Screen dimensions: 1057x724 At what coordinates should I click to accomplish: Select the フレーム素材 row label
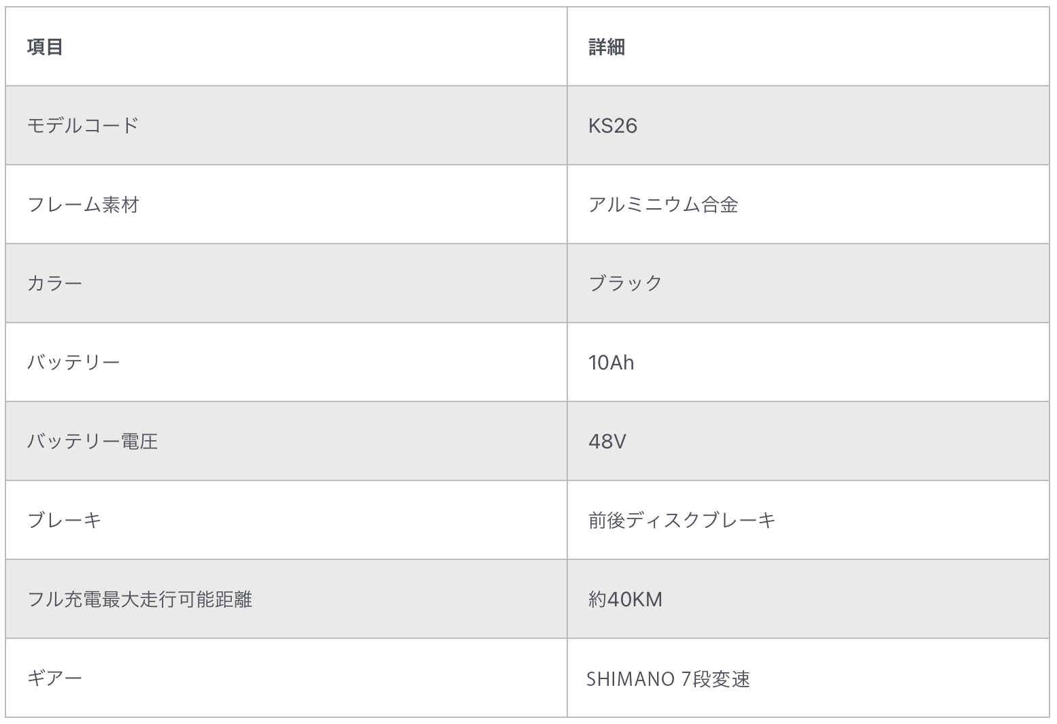point(83,204)
